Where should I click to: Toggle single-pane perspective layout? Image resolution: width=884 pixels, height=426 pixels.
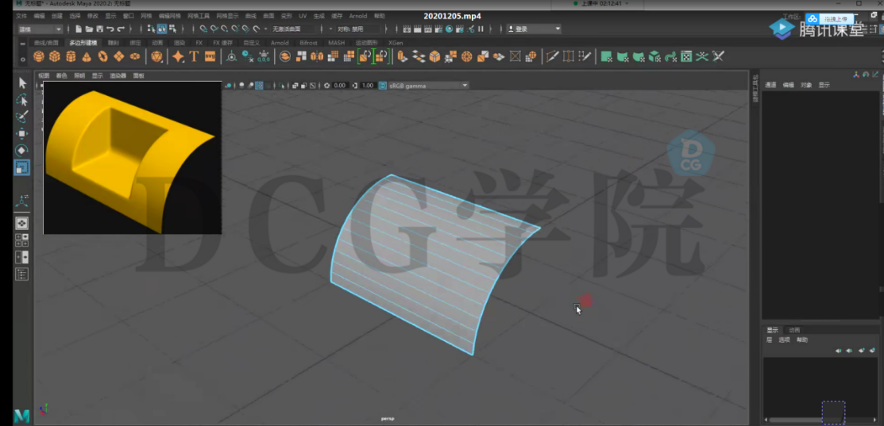pyautogui.click(x=21, y=224)
